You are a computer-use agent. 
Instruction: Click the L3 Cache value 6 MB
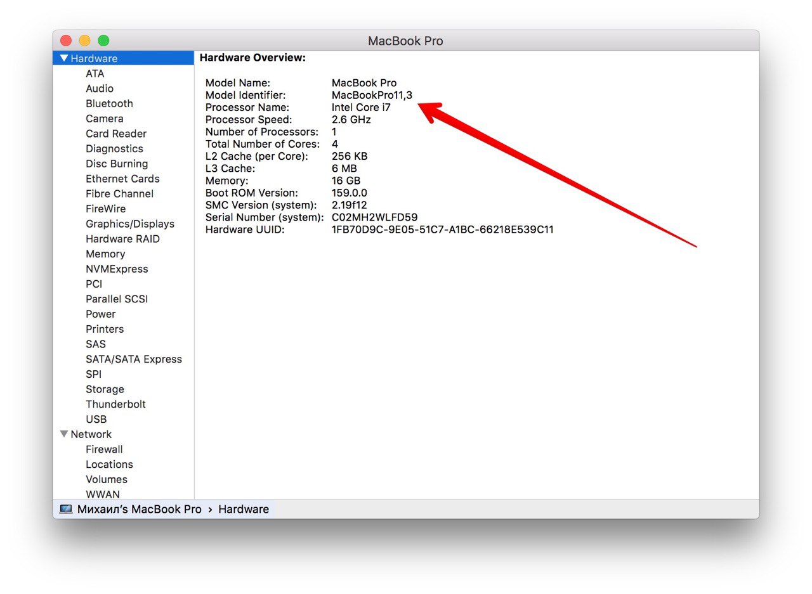[x=344, y=169]
